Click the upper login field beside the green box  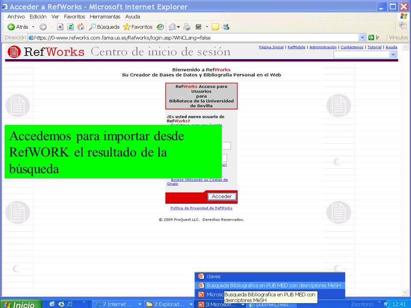click(226, 146)
